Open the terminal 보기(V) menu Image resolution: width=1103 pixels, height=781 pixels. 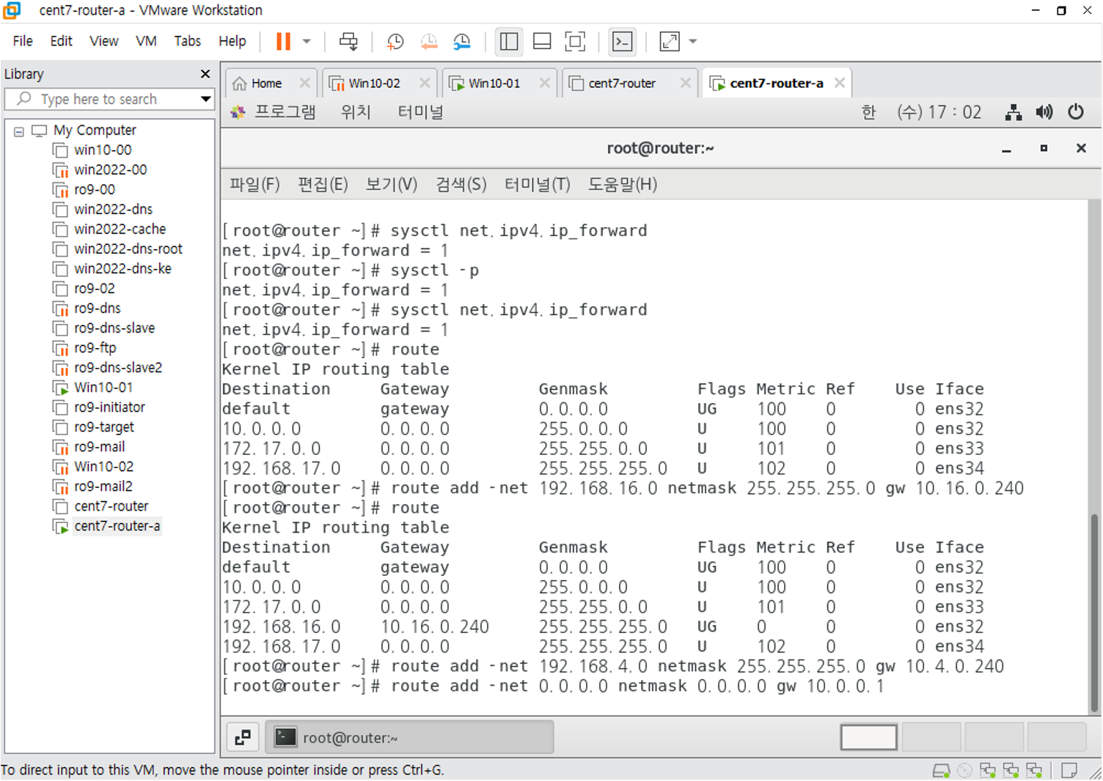pyautogui.click(x=392, y=185)
